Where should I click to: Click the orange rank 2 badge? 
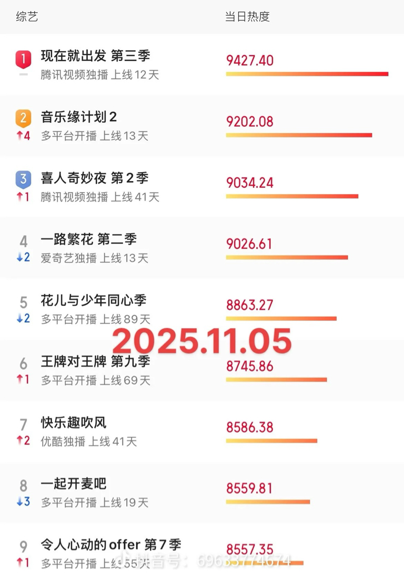(x=23, y=118)
